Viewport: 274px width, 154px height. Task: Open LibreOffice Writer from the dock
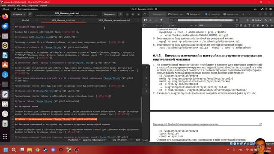click(x=5, y=55)
